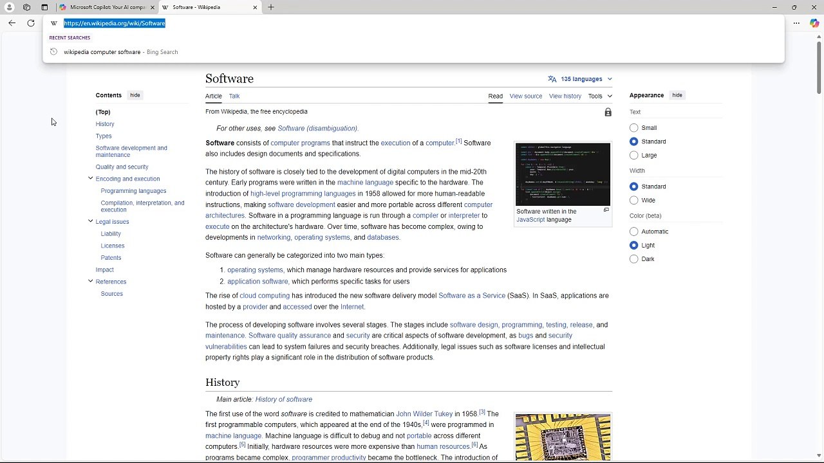Open the Article tab
824x463 pixels.
pyautogui.click(x=214, y=96)
